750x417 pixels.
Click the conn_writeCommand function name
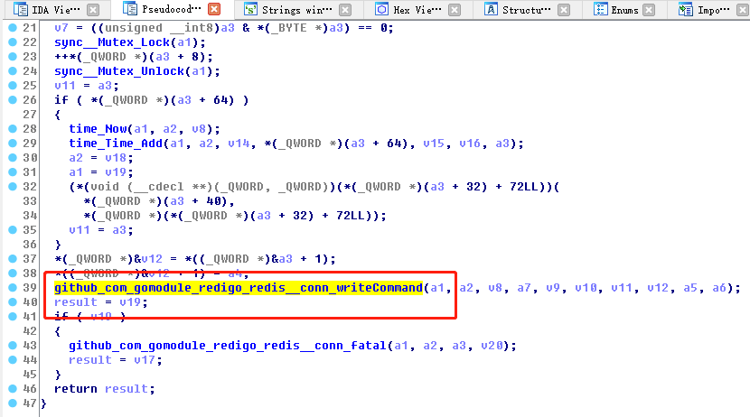(x=239, y=288)
